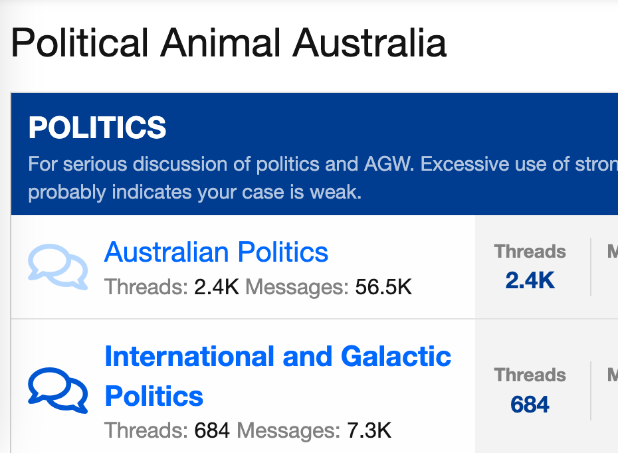Click the Political Animal Australia page title
Image resolution: width=618 pixels, height=453 pixels.
click(229, 43)
